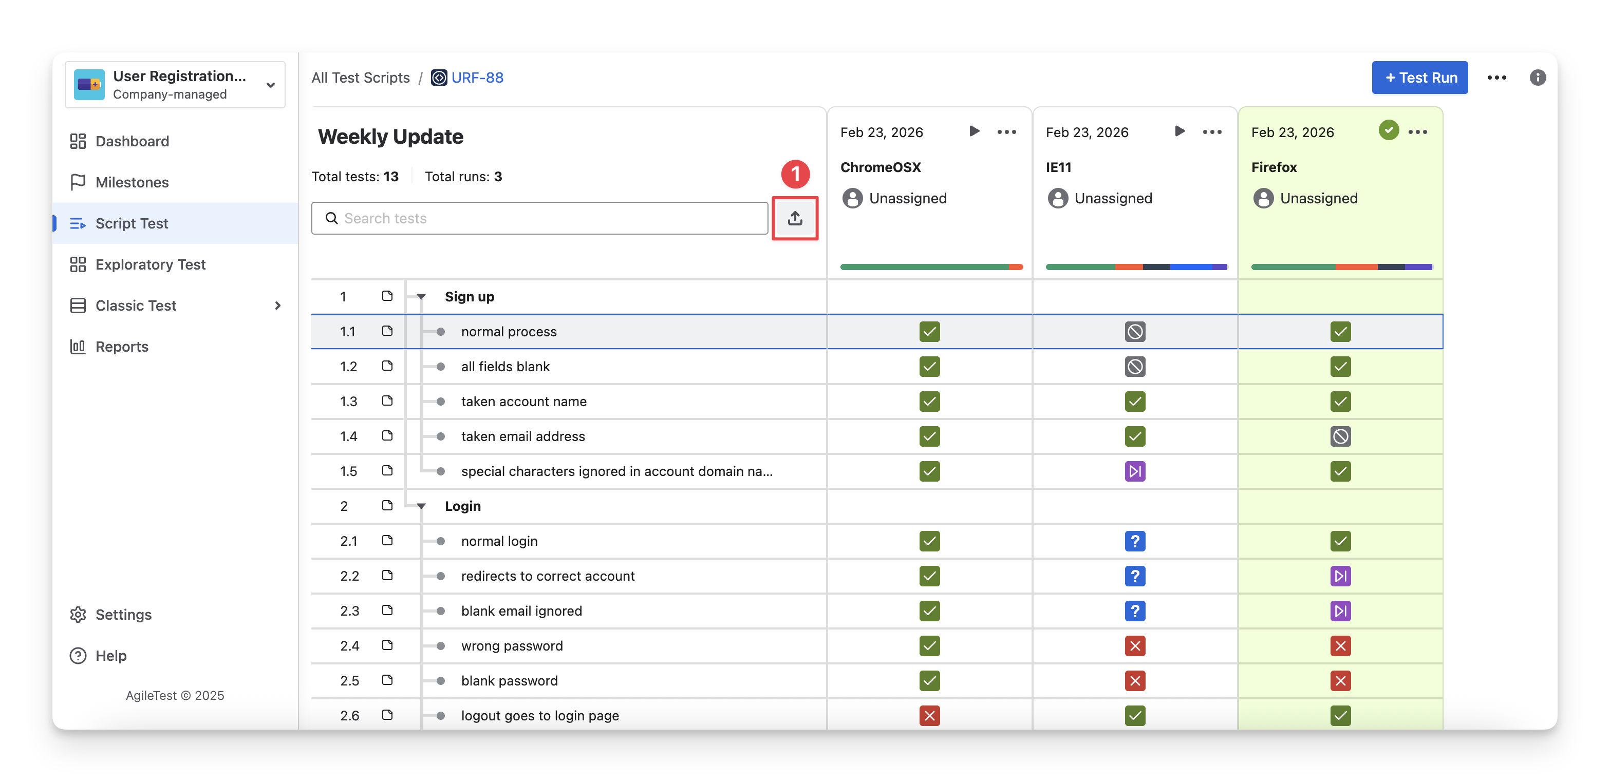Toggle passed status for all fields blank ChromeOSX
This screenshot has width=1610, height=782.
pos(929,367)
